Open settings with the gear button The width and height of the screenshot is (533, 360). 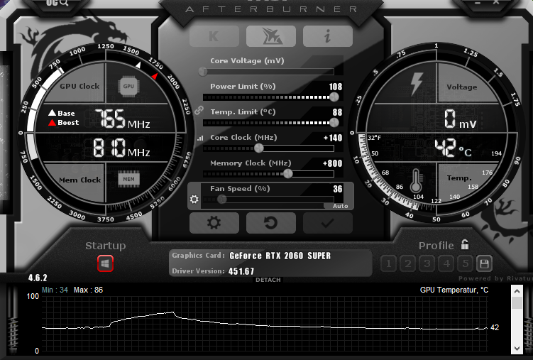click(x=214, y=223)
